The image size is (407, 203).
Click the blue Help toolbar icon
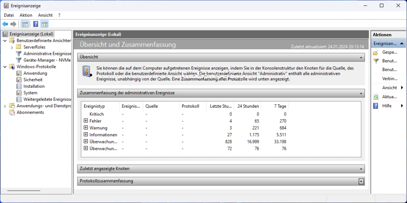tap(36, 24)
